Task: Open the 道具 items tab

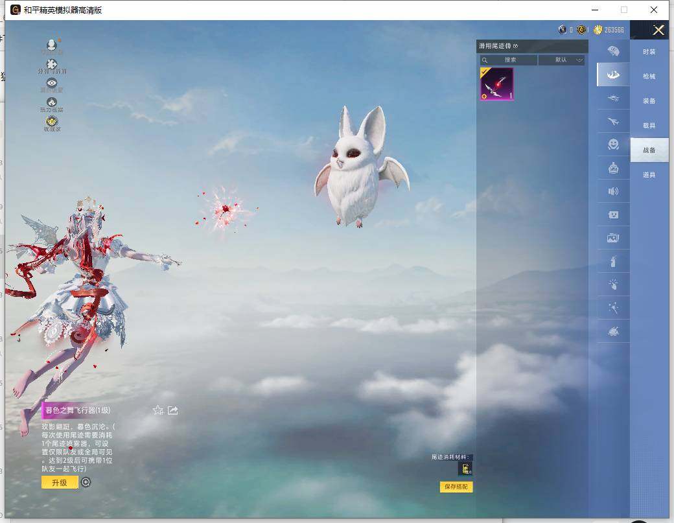Action: click(649, 175)
